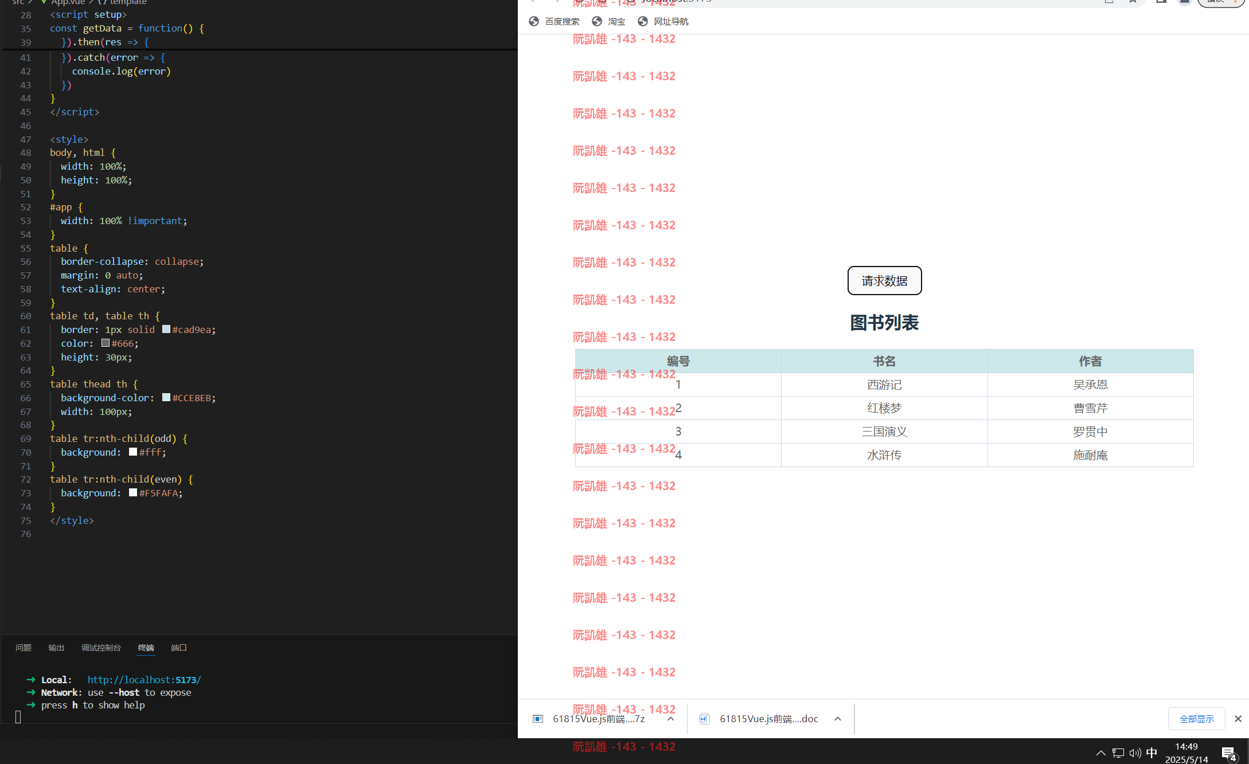Select the 红楼梦 table cell
Viewport: 1249px width, 764px height.
(x=884, y=408)
